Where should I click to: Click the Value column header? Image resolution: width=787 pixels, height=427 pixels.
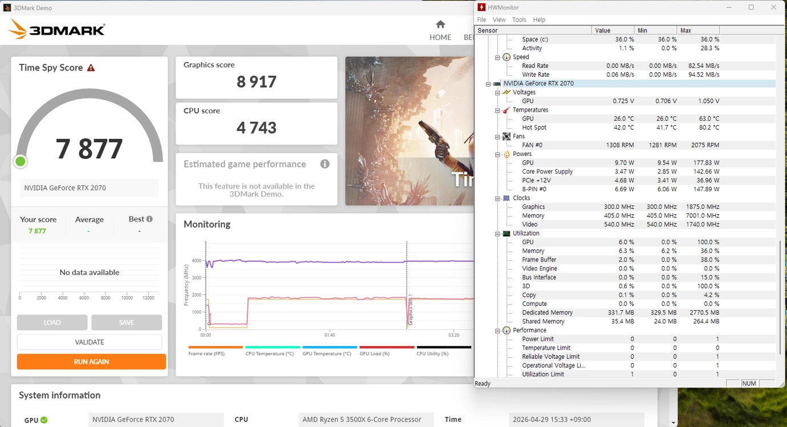click(613, 31)
